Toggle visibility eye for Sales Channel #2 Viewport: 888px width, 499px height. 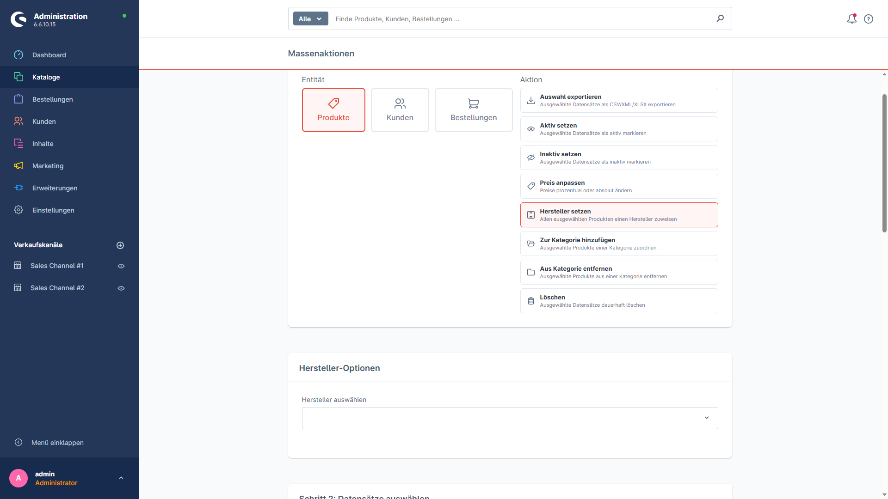click(121, 288)
